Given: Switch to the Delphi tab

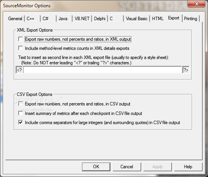Looking at the screenshot, I should click(x=99, y=19).
